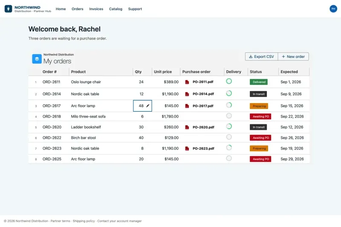
Task: Click delivery progress ring for ORD-2623
Action: pos(229,148)
